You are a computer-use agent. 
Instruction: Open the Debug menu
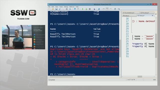point(66,7)
